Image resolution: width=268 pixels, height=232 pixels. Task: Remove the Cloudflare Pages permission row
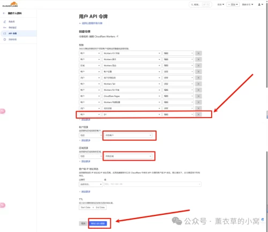click(198, 96)
